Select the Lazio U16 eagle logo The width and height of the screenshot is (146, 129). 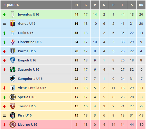[x=13, y=33]
